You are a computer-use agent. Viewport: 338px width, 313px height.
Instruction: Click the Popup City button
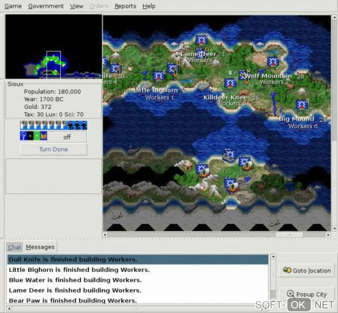[x=307, y=294]
